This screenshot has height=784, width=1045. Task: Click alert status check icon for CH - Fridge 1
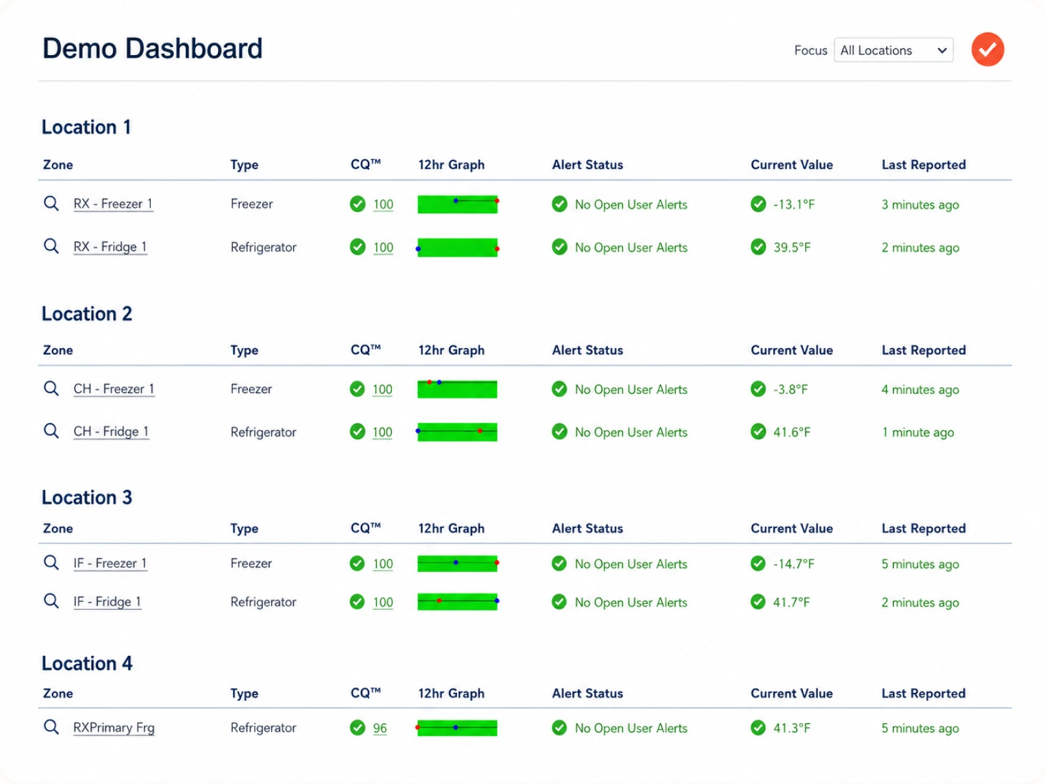coord(559,432)
